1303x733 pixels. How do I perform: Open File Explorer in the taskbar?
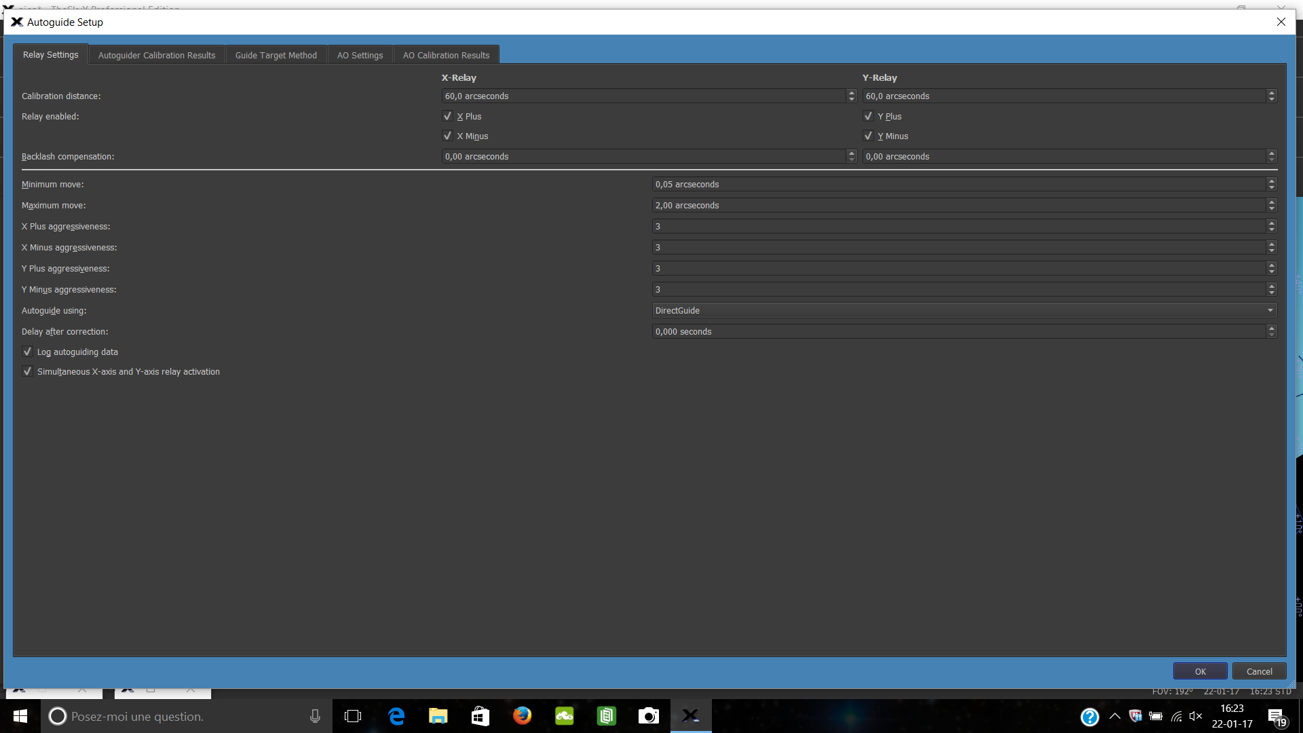[438, 716]
